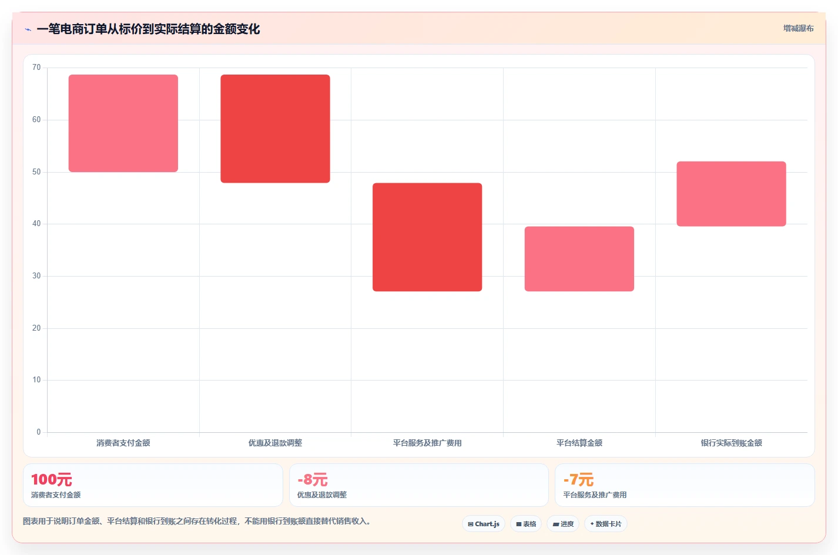The width and height of the screenshot is (838, 555).
Task: Click the y-axis tick label 30
Action: click(x=36, y=276)
